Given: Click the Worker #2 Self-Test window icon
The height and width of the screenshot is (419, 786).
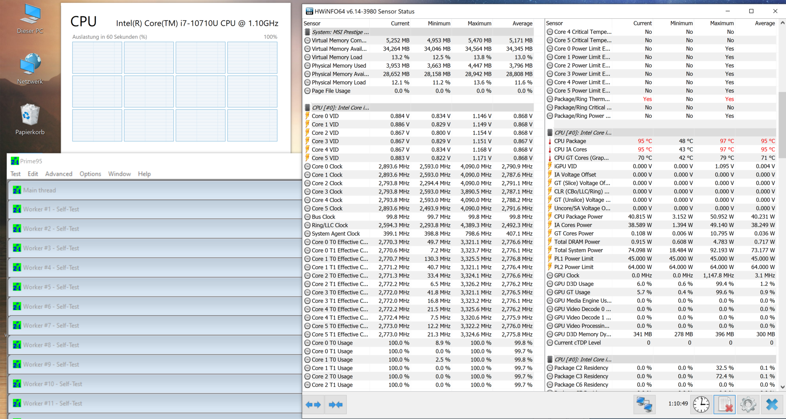Looking at the screenshot, I should click(17, 229).
